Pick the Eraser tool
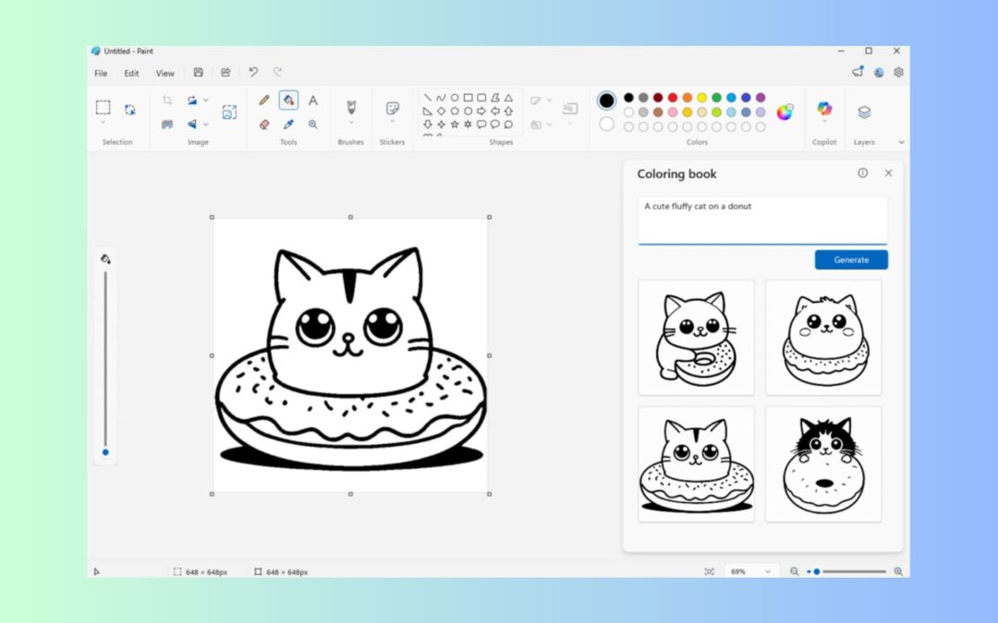Viewport: 998px width, 623px height. tap(265, 123)
